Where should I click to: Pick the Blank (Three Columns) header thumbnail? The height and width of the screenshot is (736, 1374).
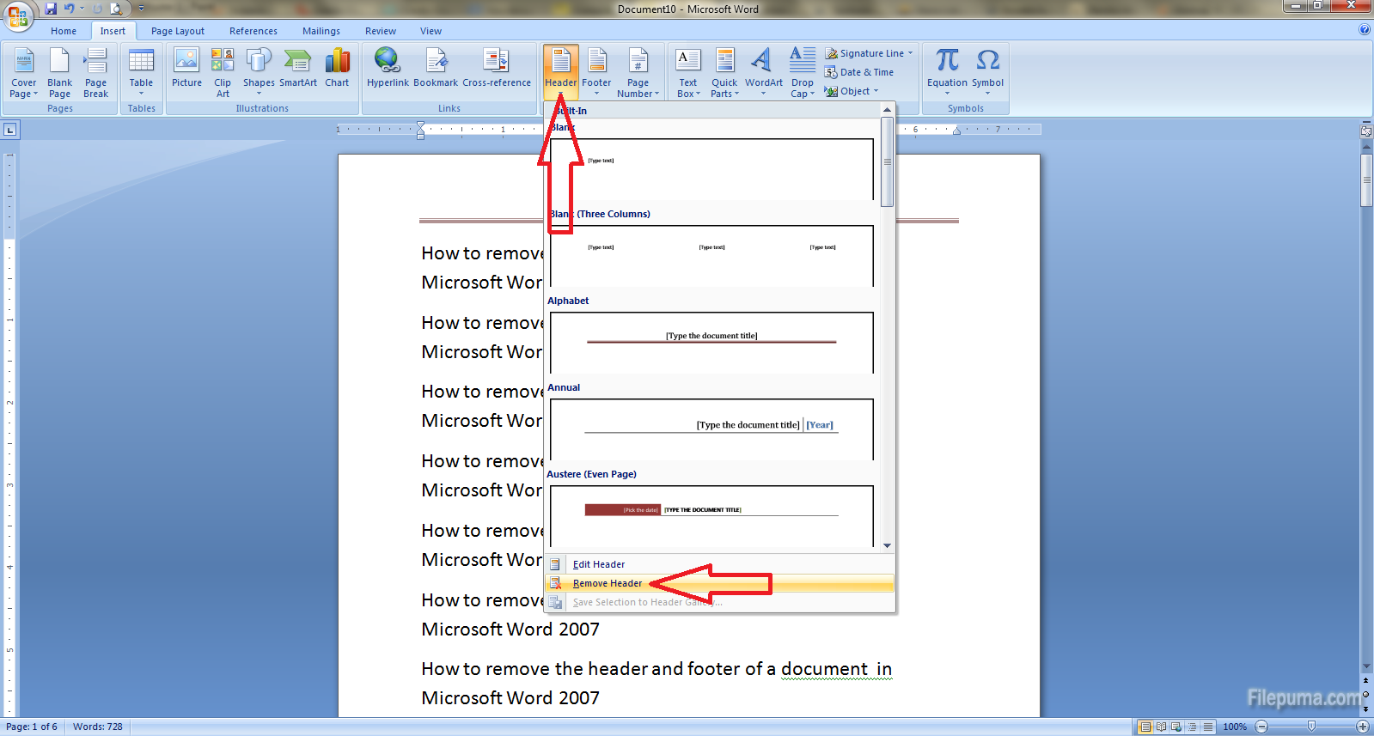(x=711, y=256)
